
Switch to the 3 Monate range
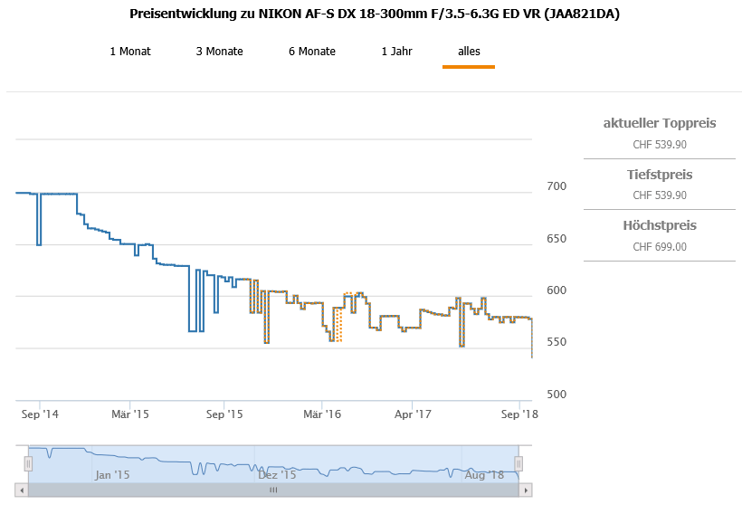click(219, 52)
